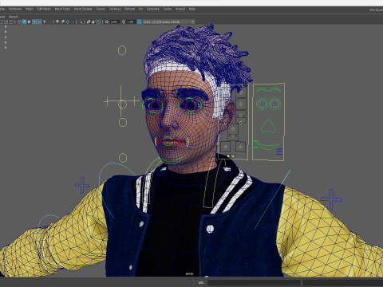The width and height of the screenshot is (383, 287).
Task: Open the Help menu
Action: coord(192,9)
